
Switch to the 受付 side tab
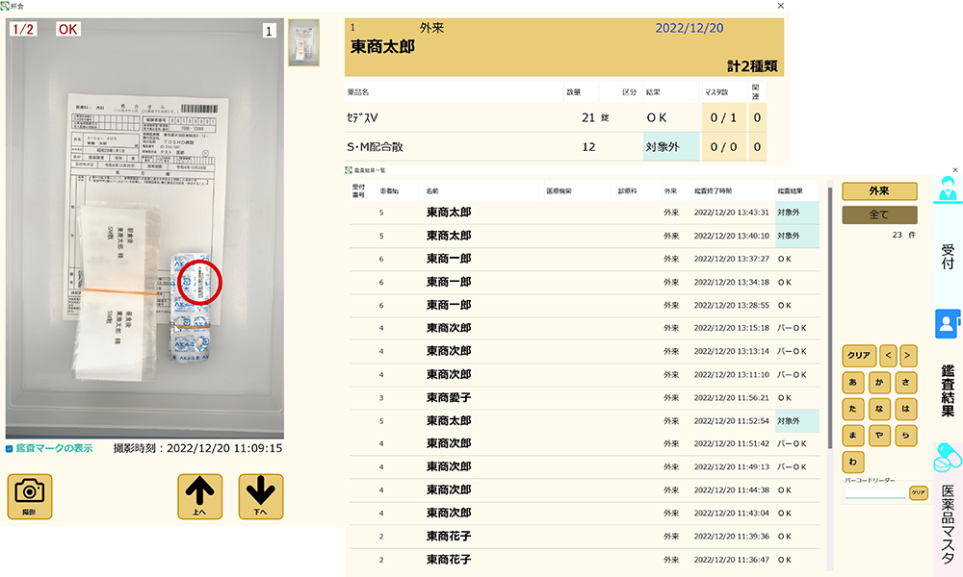pyautogui.click(x=948, y=257)
